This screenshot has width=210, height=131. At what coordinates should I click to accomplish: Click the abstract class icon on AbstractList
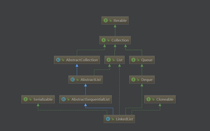(73, 80)
